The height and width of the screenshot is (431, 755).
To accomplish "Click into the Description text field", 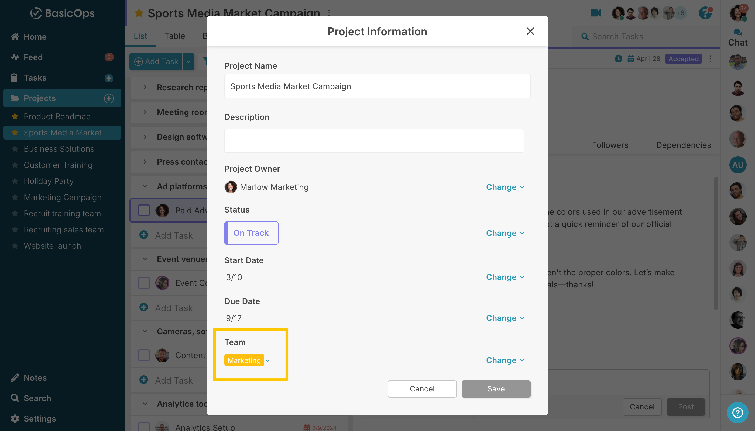I will click(374, 141).
